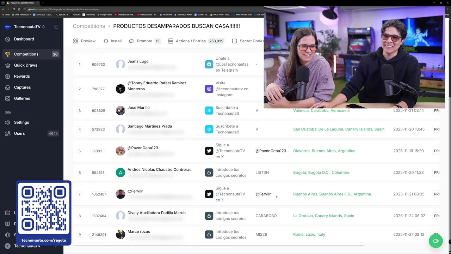Open Rewards section
This screenshot has width=451, height=254.
click(22, 76)
